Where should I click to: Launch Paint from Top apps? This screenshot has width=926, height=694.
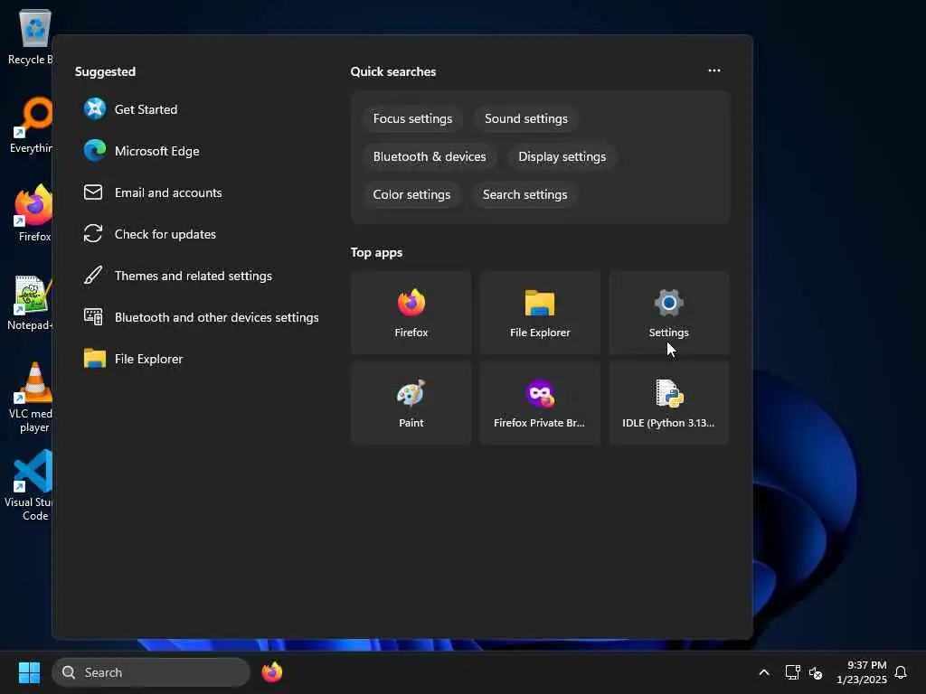coord(411,403)
